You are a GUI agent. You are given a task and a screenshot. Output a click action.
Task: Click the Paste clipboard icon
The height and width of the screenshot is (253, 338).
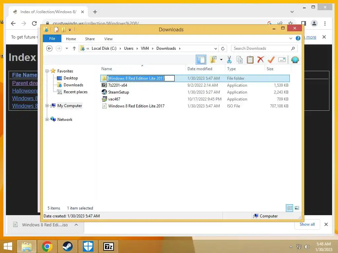click(250, 60)
